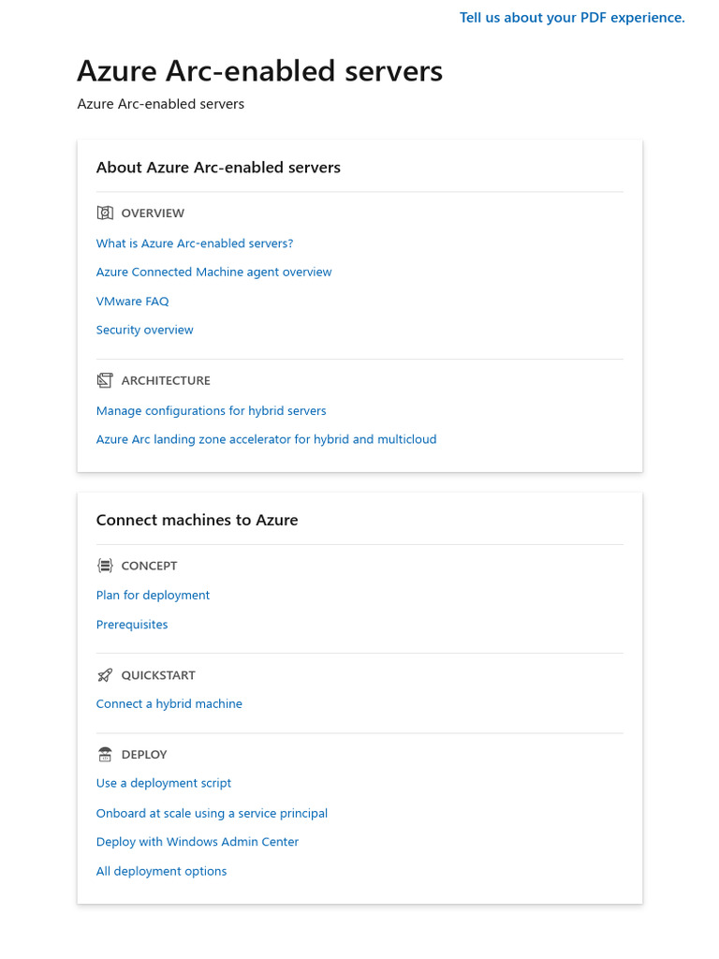Click the Concept section icon
This screenshot has height=959, width=719.
pyautogui.click(x=105, y=566)
